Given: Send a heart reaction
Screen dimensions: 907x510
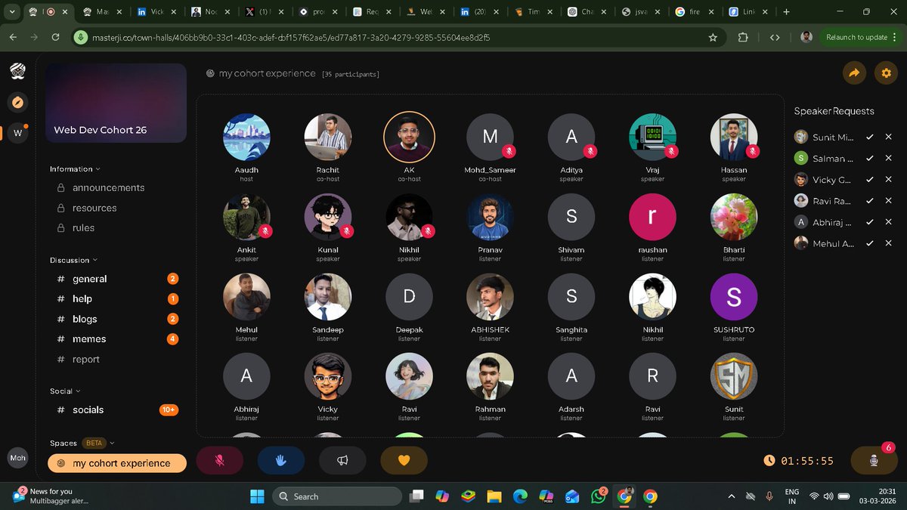Looking at the screenshot, I should click(x=404, y=460).
